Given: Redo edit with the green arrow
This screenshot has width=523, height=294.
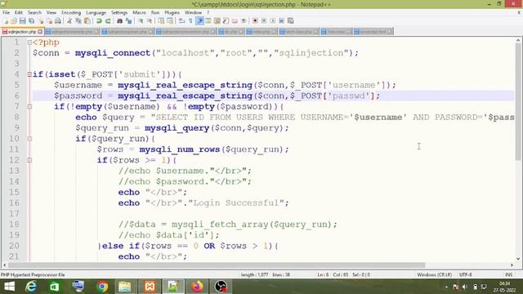Looking at the screenshot, I should point(108,21).
